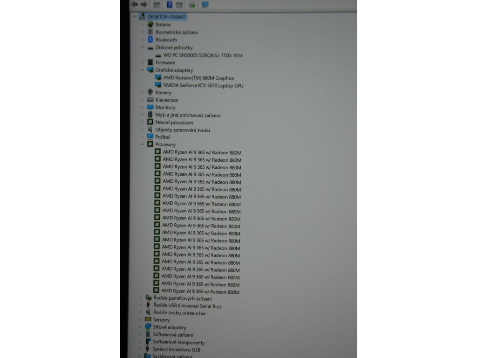Select the DESKTOP-FI50447 root label
This screenshot has height=358, width=477.
coord(166,17)
